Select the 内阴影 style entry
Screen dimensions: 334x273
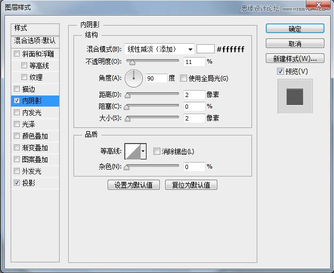35,101
